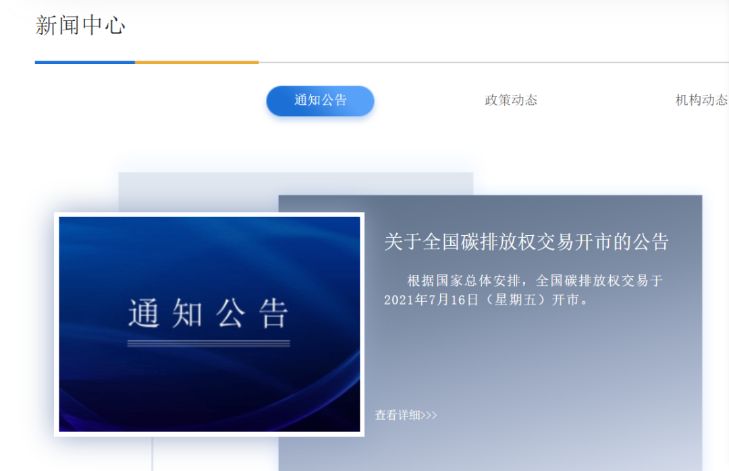The height and width of the screenshot is (471, 729).
Task: Click the 通知公告 cover thumbnail image
Action: point(210,323)
